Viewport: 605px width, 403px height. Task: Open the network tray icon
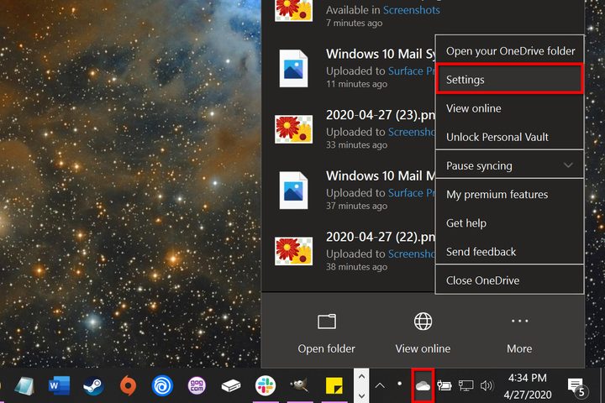point(466,385)
